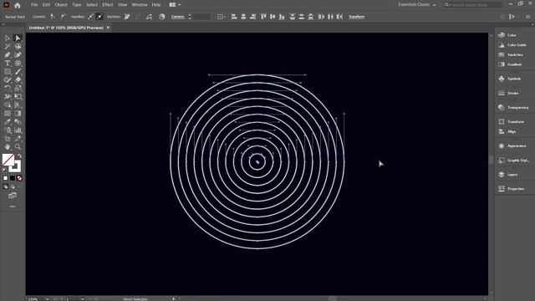Open the zoom level dropdown in status bar
535x301 pixels.
47,299
